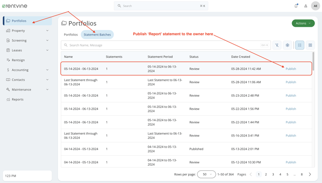Go to next page arrow
This screenshot has width=322, height=183.
(310, 175)
